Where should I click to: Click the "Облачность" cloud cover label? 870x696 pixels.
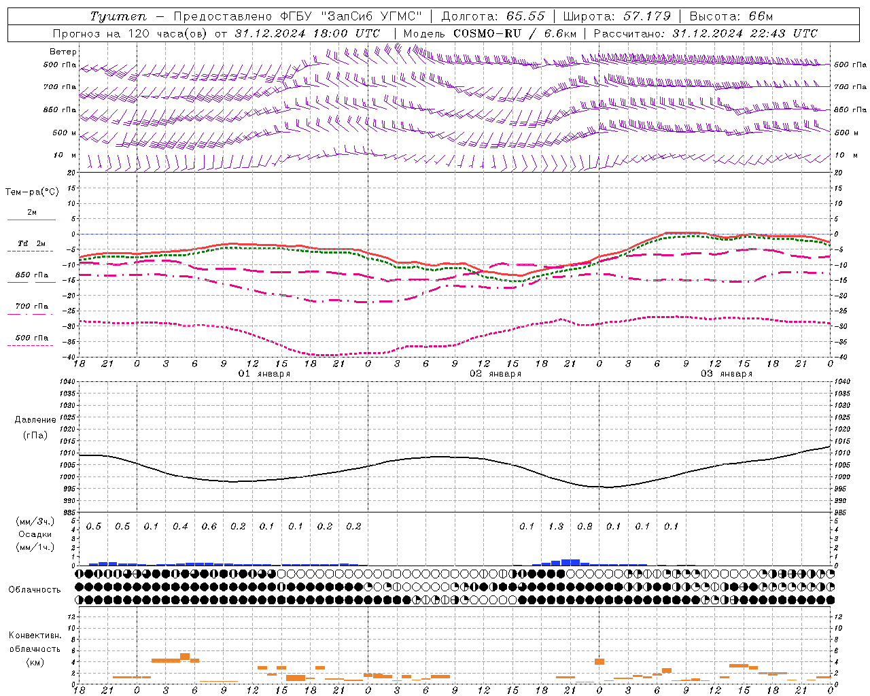(35, 590)
